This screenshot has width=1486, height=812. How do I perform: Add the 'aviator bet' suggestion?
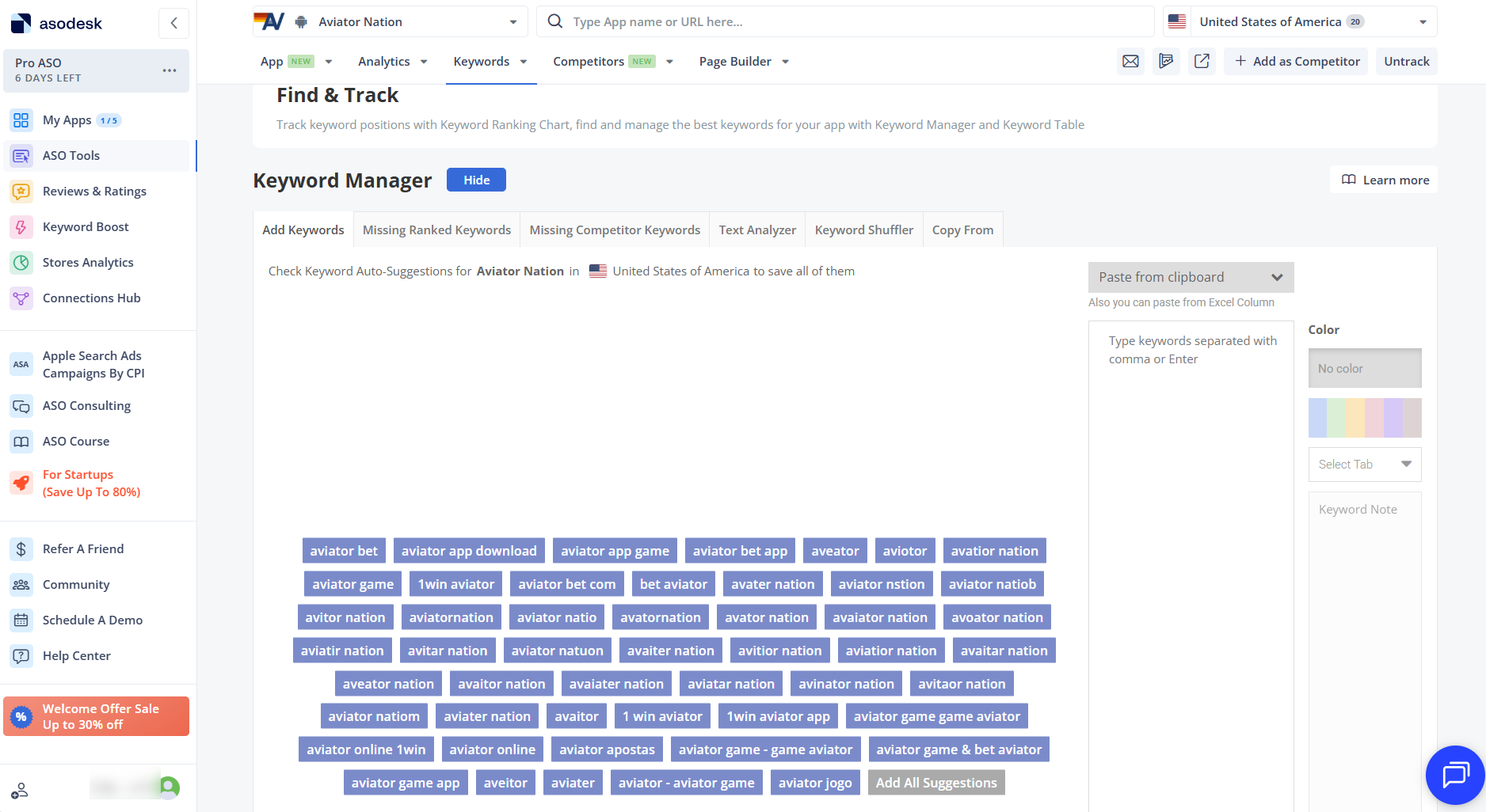[344, 552]
